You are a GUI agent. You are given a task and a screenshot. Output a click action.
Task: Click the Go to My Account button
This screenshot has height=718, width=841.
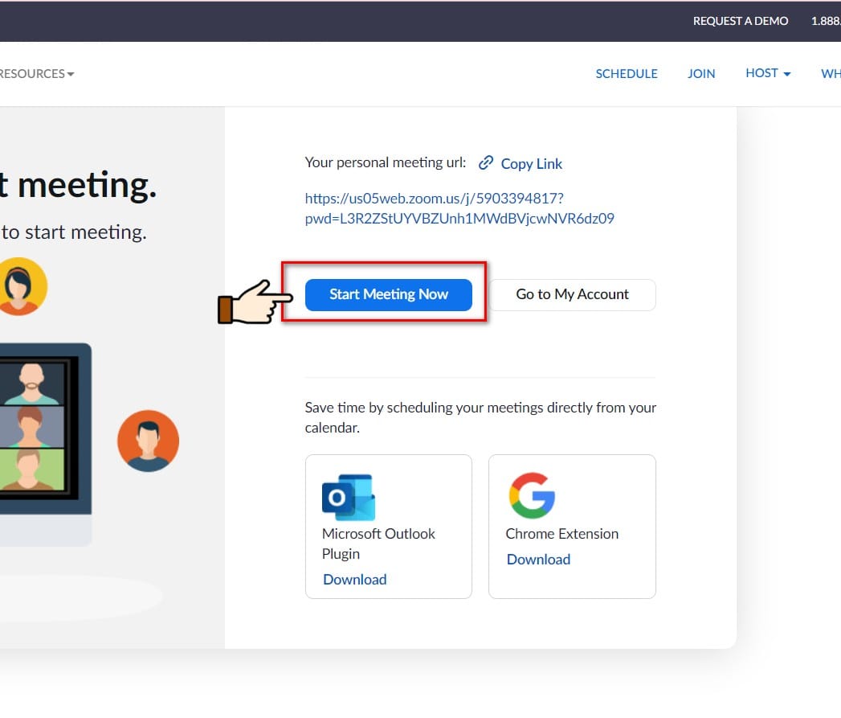[572, 294]
